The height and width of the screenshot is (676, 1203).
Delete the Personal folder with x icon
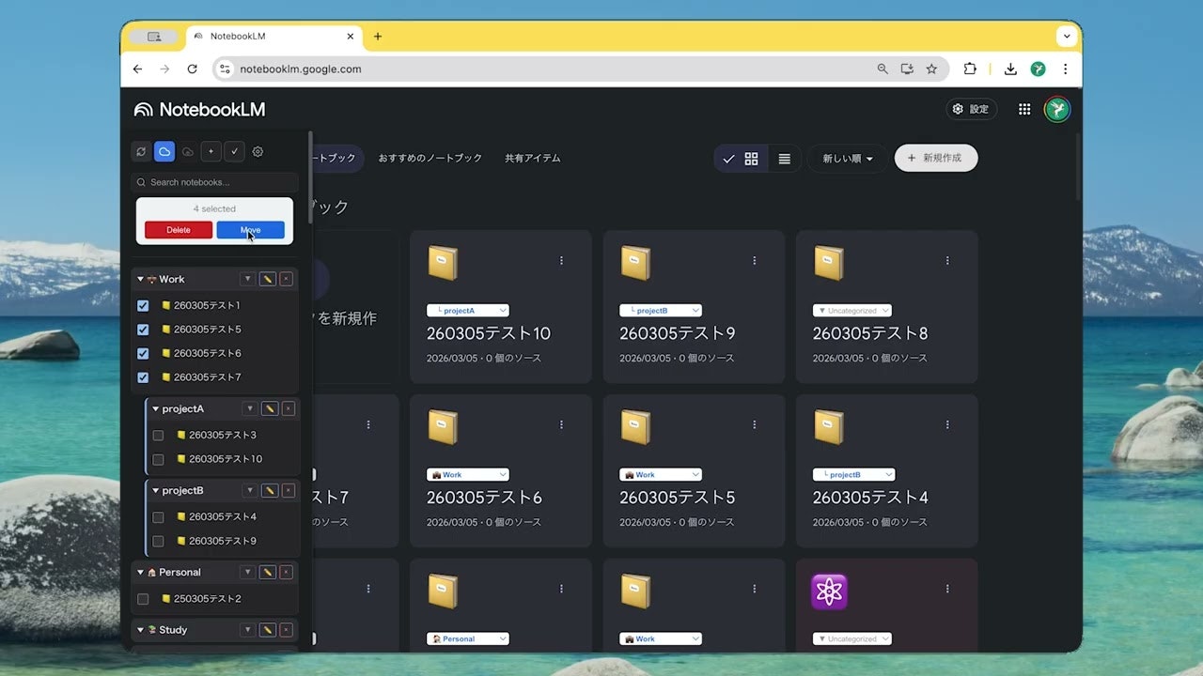point(287,572)
